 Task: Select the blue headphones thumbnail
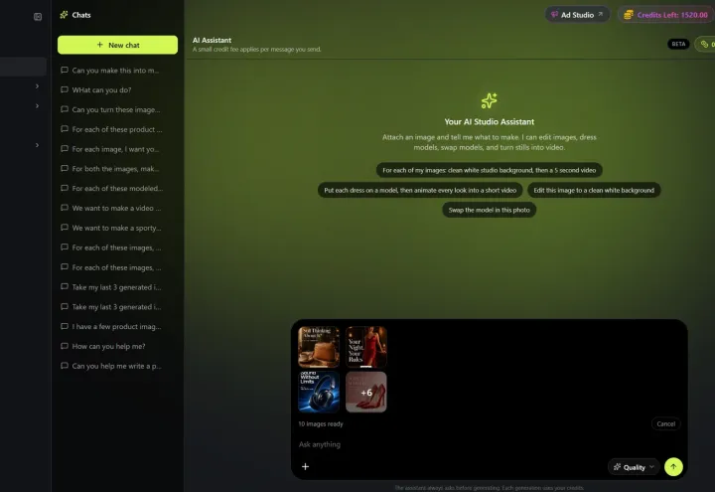(x=319, y=392)
